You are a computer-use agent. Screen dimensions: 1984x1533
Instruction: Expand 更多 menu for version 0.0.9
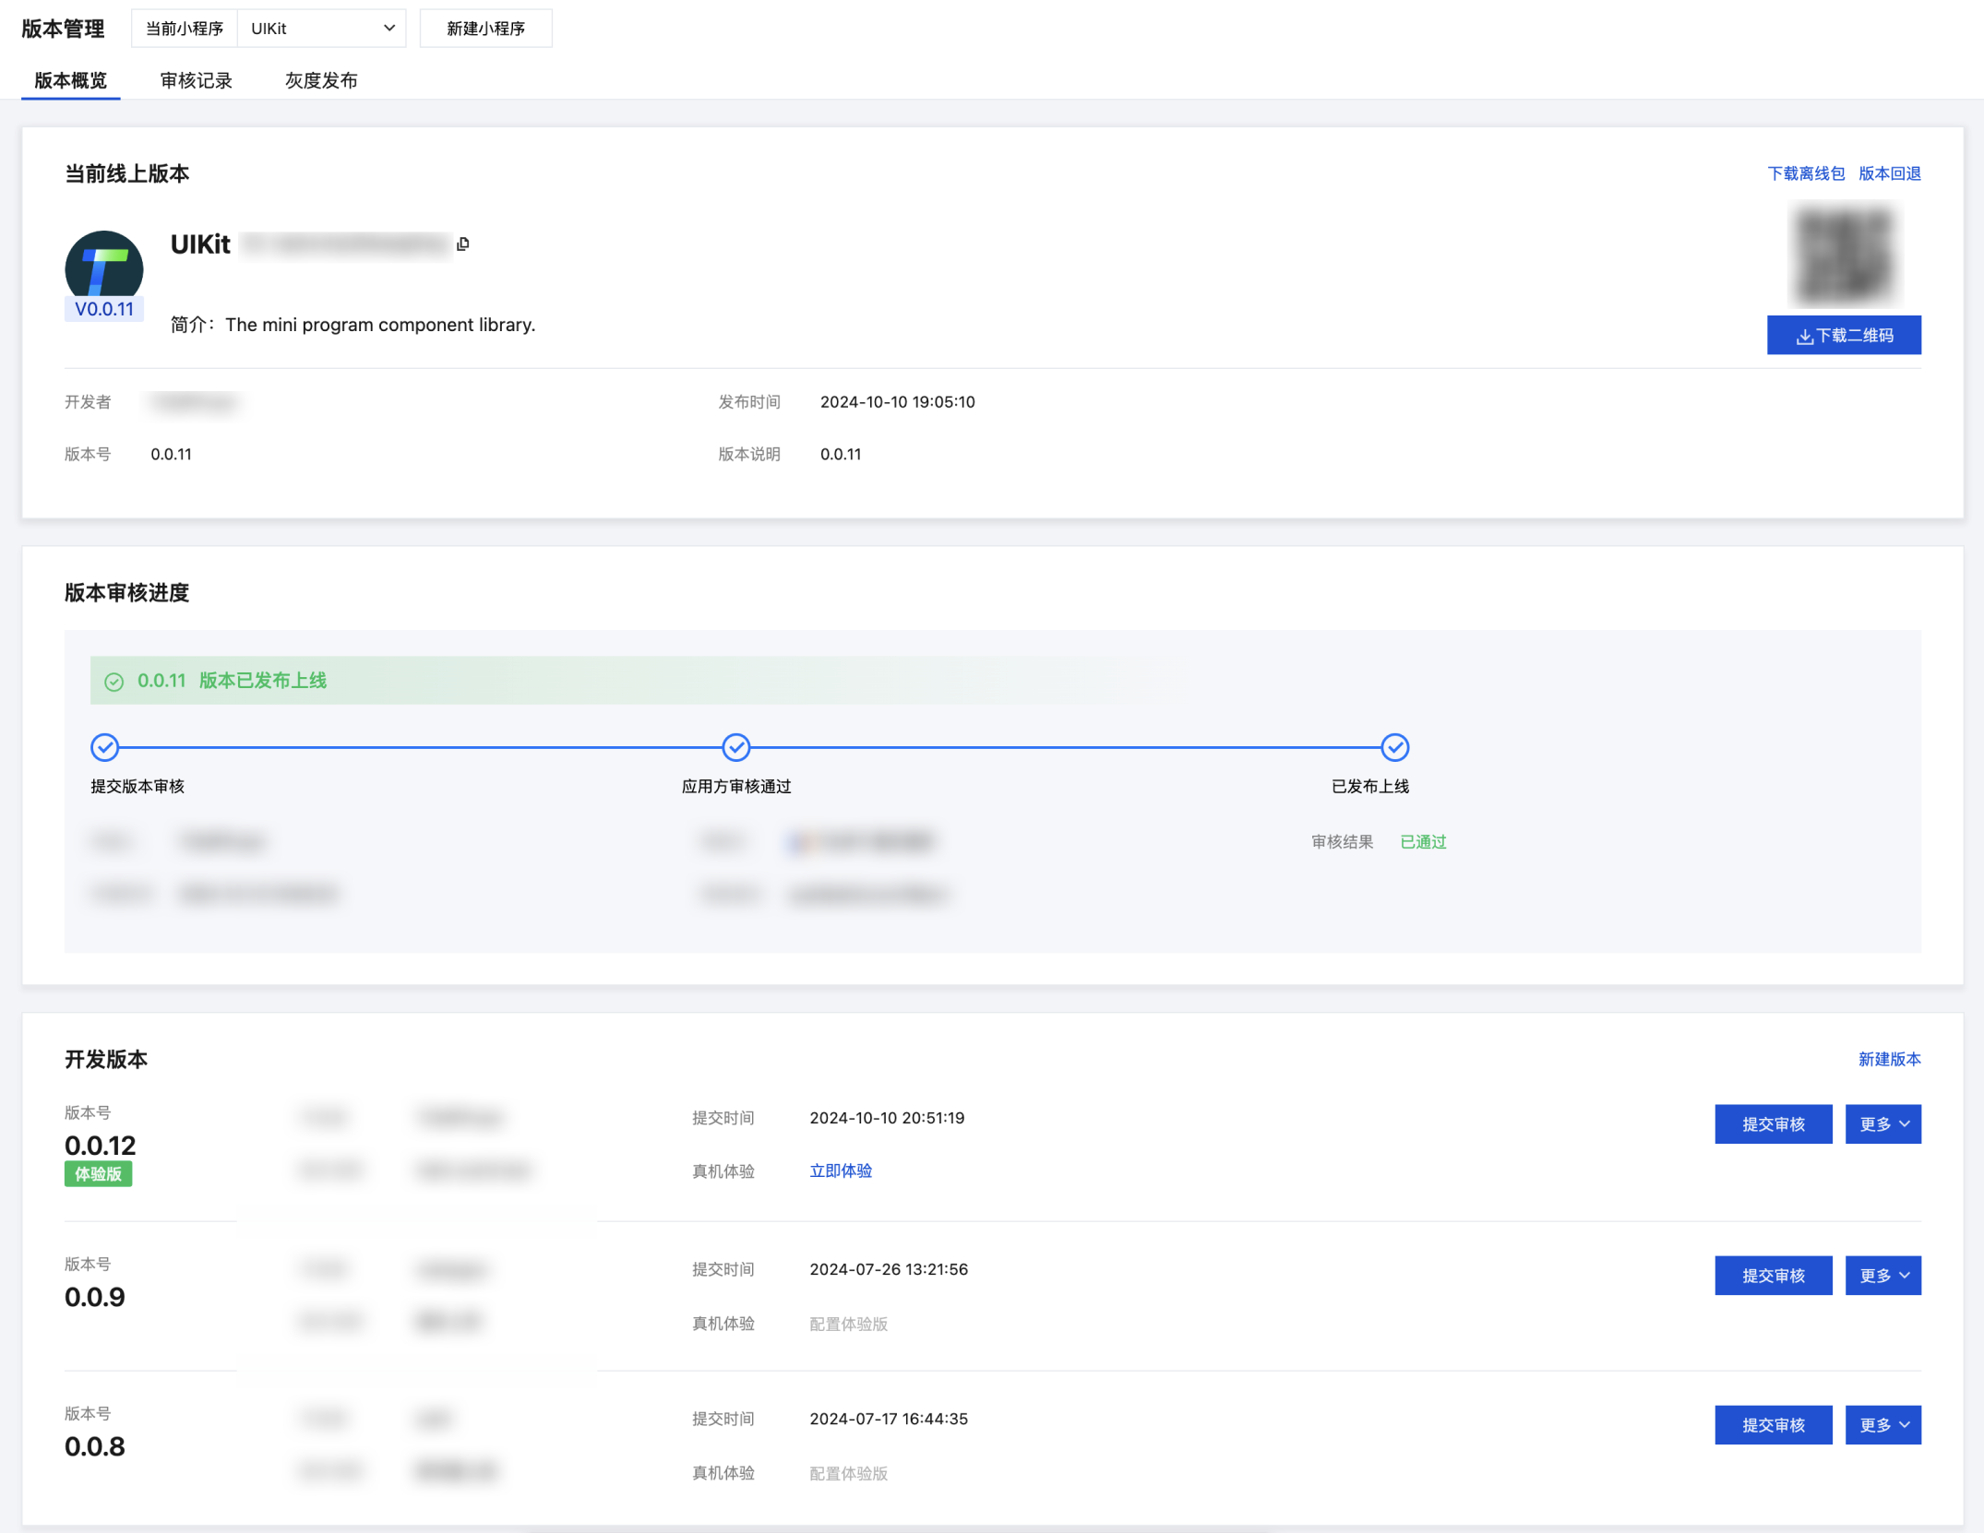(1882, 1275)
